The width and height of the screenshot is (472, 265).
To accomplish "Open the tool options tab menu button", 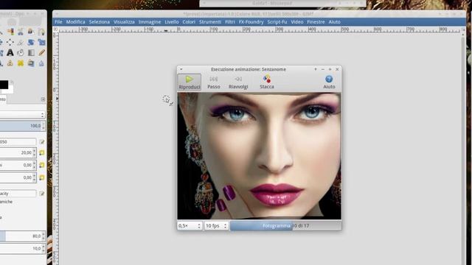I will point(43,99).
